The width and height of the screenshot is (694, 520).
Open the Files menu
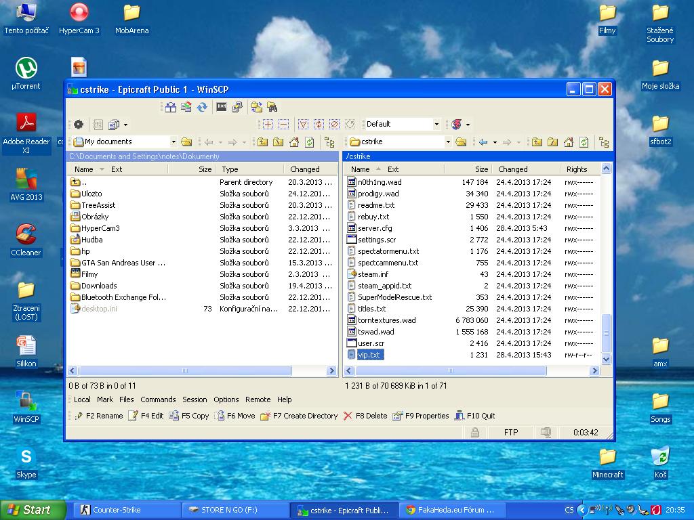[126, 399]
